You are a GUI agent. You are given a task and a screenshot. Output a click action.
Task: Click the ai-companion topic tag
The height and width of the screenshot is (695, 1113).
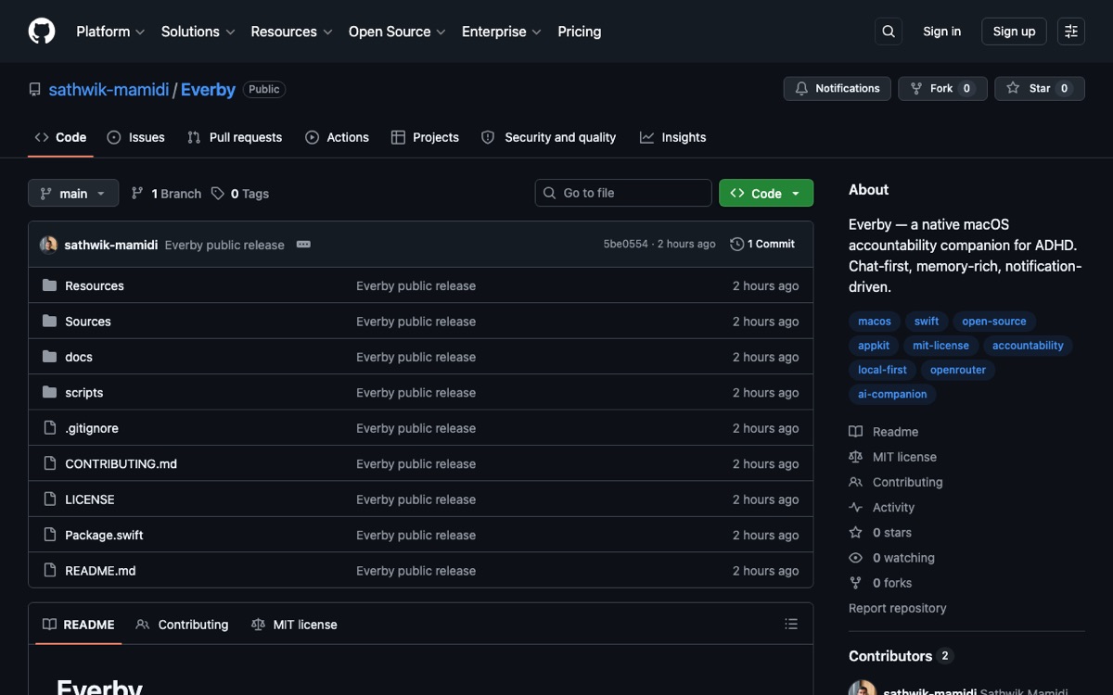[892, 394]
